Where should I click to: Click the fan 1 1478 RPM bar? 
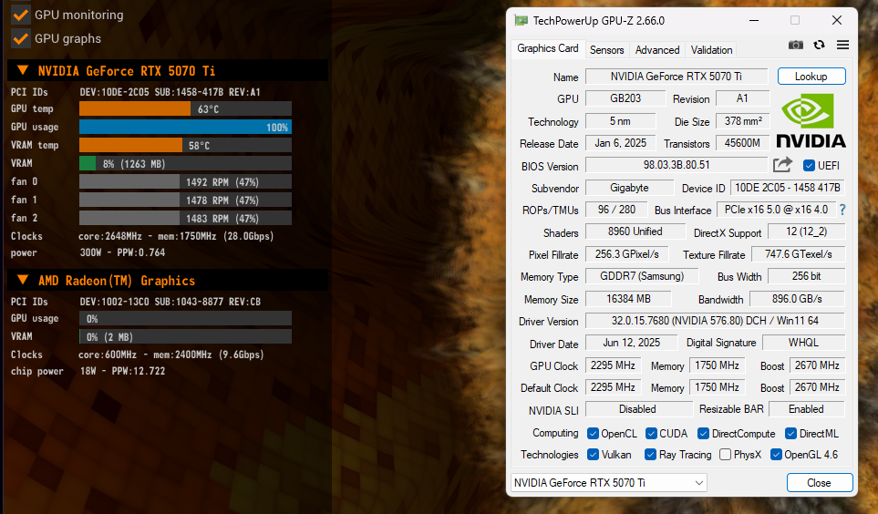point(185,200)
